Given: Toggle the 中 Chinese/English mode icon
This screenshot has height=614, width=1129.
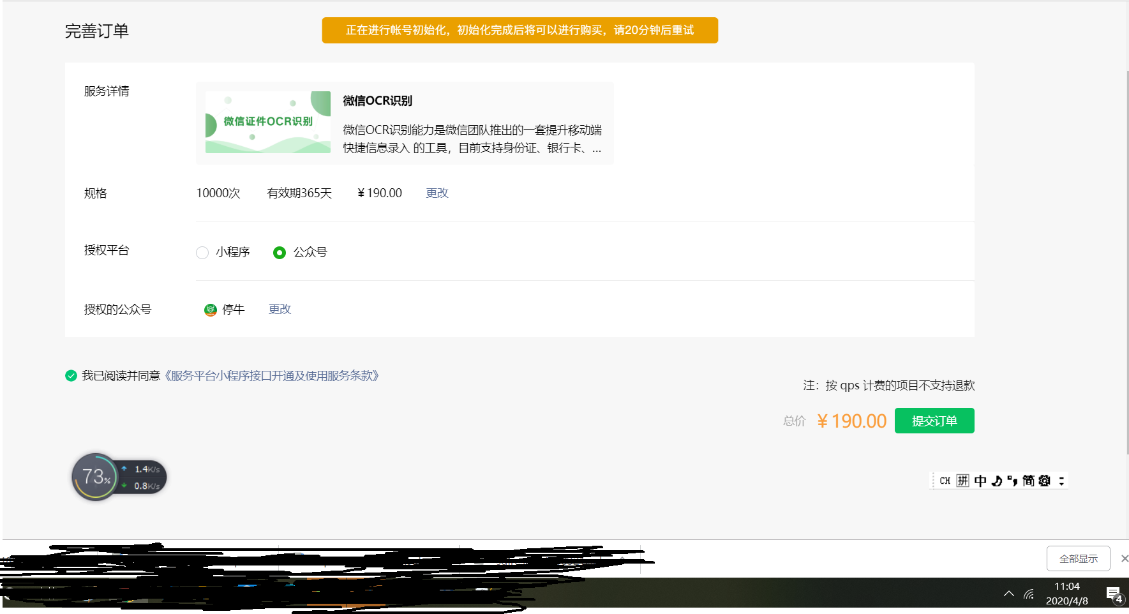Looking at the screenshot, I should [x=980, y=481].
